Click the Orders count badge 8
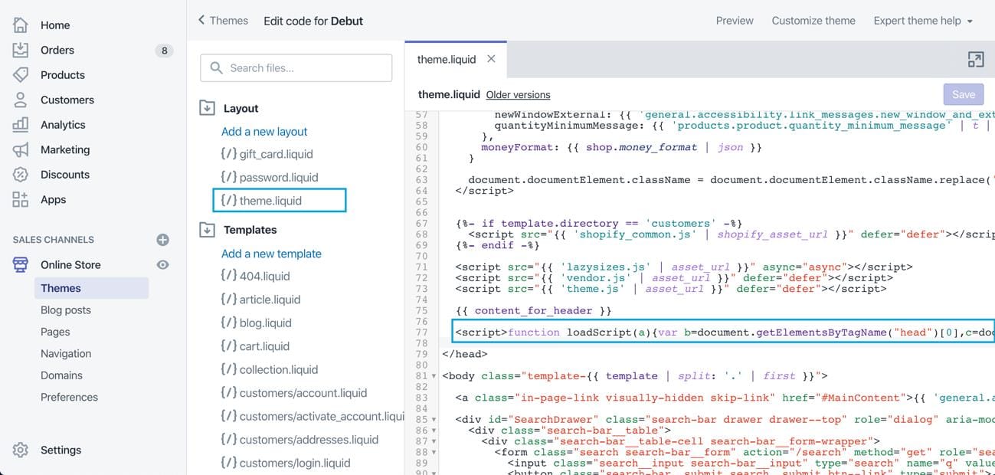This screenshot has width=995, height=475. tap(164, 51)
